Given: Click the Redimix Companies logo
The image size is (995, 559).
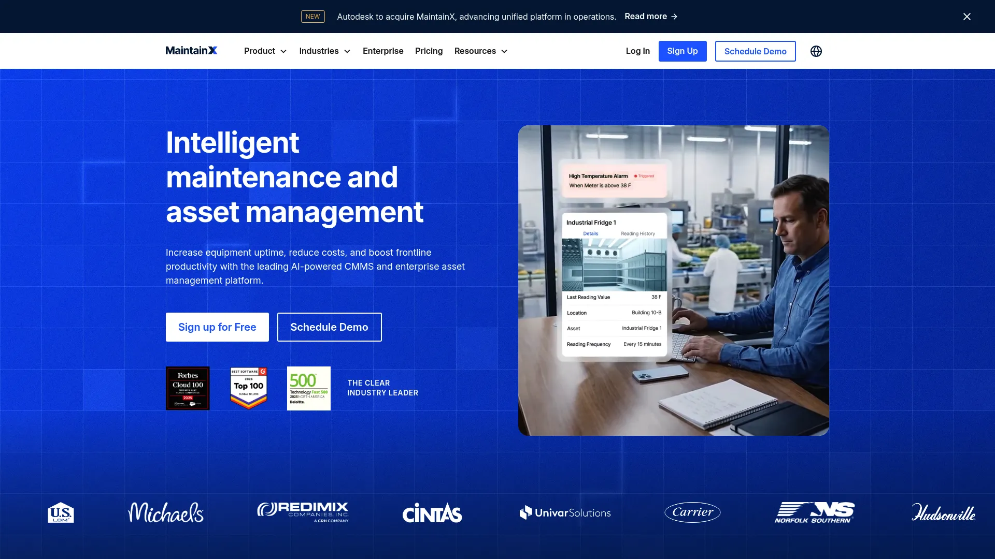Looking at the screenshot, I should tap(303, 512).
